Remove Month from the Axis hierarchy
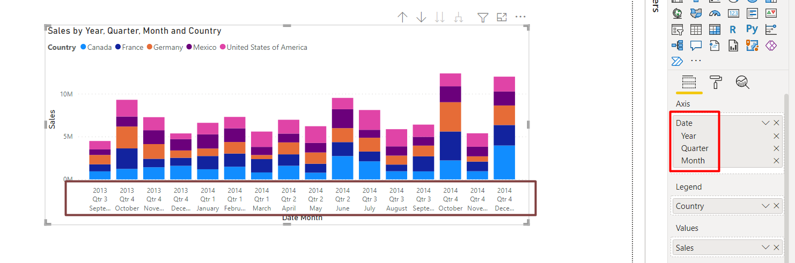The image size is (795, 263). pyautogui.click(x=776, y=161)
